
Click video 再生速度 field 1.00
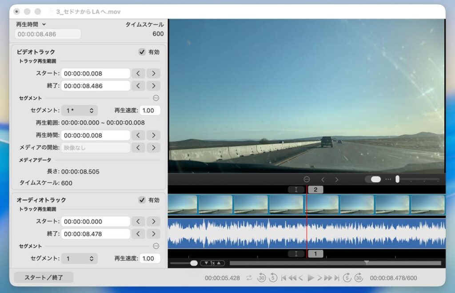[x=150, y=111]
